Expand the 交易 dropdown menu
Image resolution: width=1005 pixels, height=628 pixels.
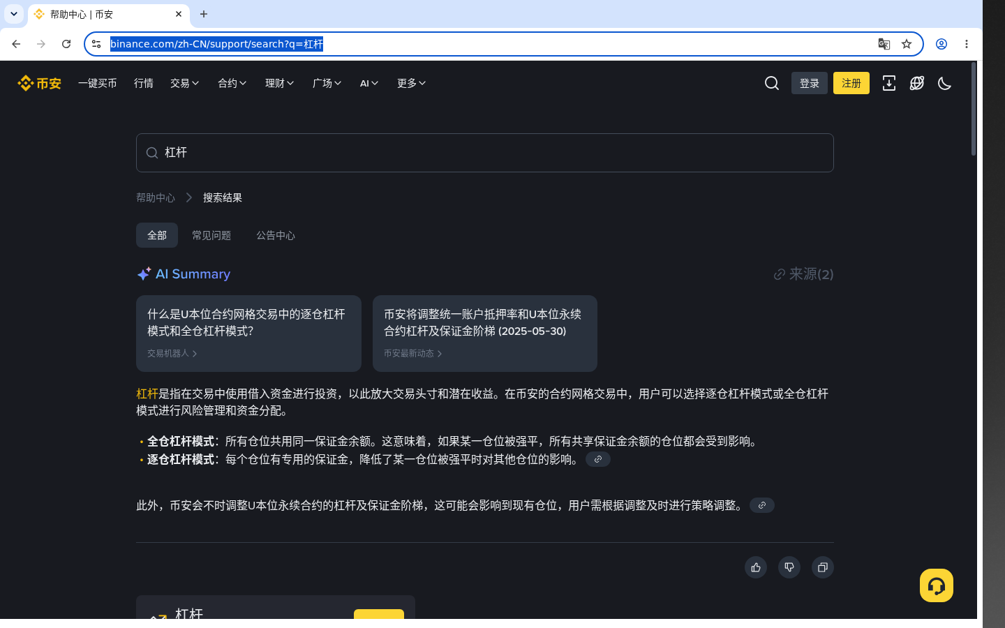(185, 83)
